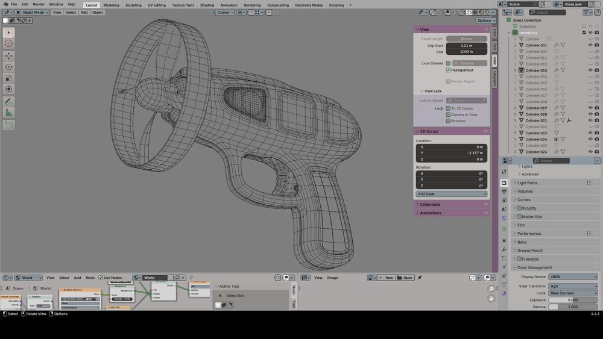Select Cylinder.019 in the outliner
Screen dimensions: 603x339
click(x=535, y=108)
